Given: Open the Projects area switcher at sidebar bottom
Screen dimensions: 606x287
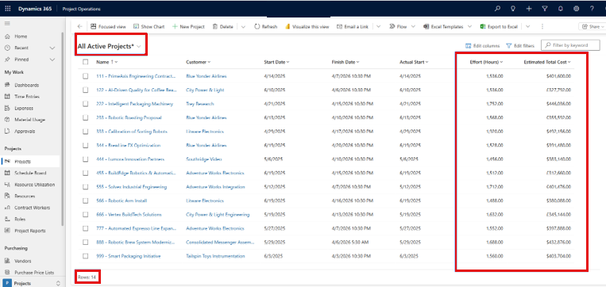Looking at the screenshot, I should (x=32, y=284).
